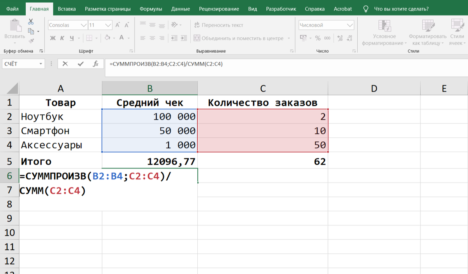Open Условное форматирование menu
468x274 pixels.
[x=384, y=32]
